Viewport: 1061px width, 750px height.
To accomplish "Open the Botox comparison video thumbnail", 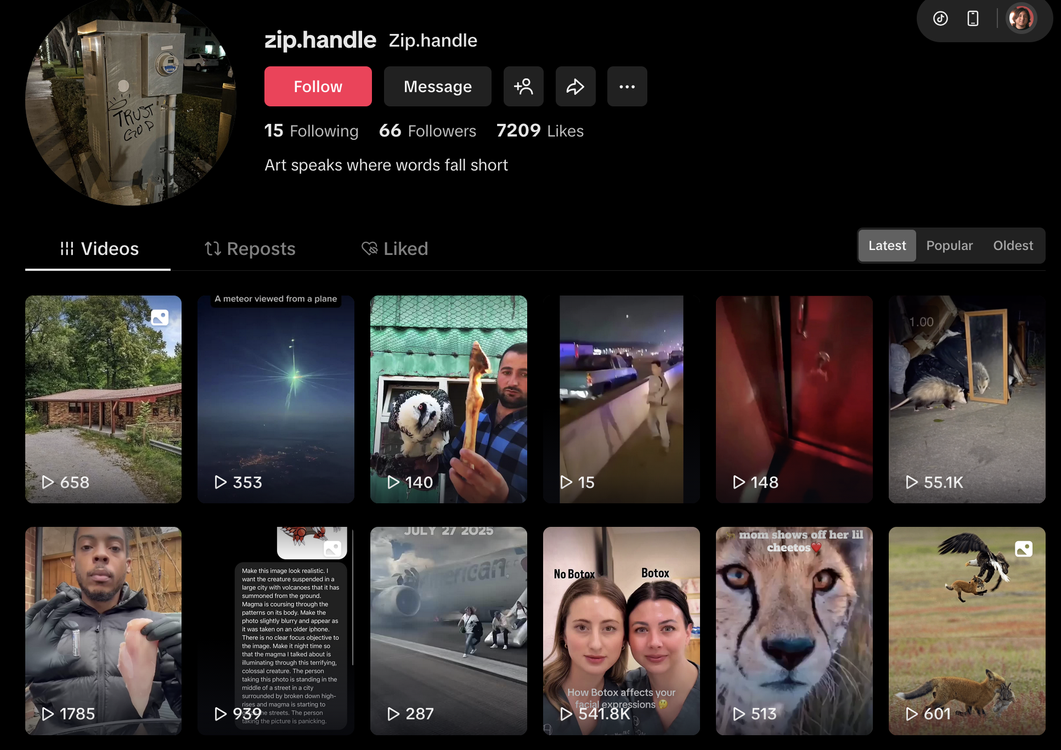I will coord(621,630).
